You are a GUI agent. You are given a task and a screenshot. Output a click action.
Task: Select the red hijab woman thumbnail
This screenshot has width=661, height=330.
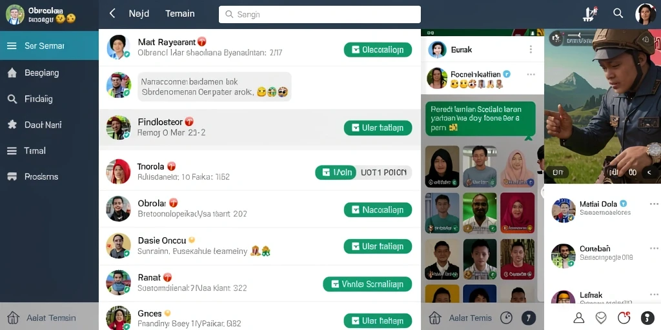(x=517, y=213)
